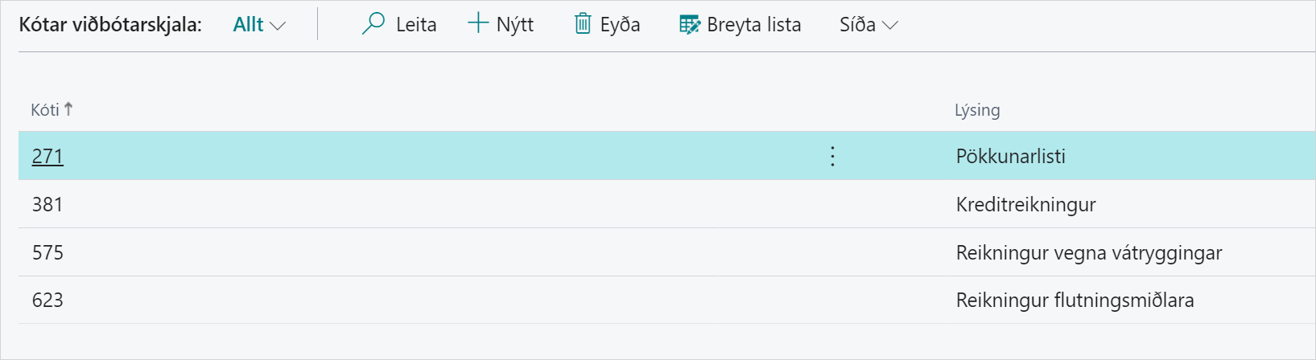Click the Breyta lista text label

click(x=754, y=25)
